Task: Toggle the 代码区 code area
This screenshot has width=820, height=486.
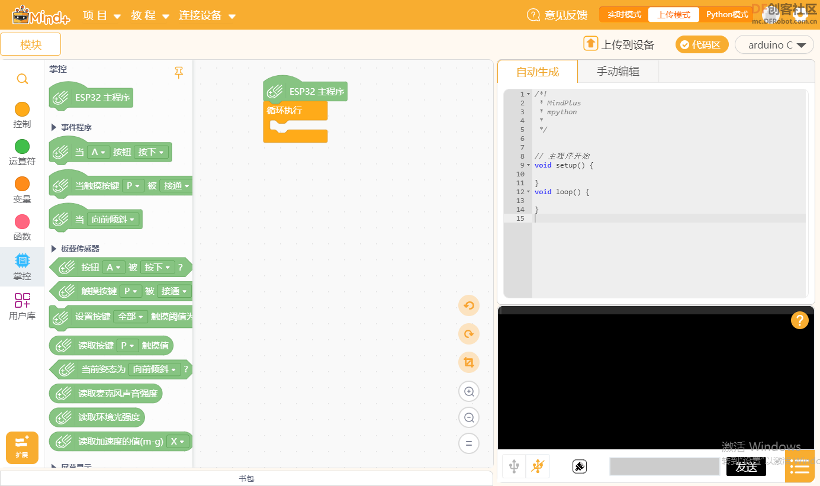Action: pyautogui.click(x=702, y=44)
